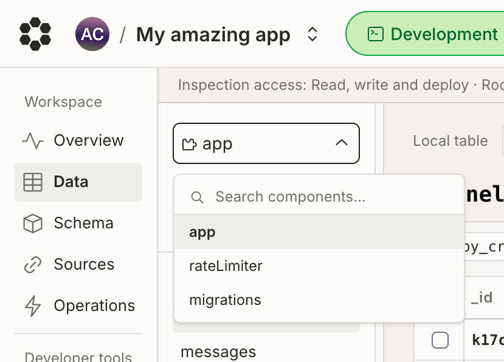The height and width of the screenshot is (362, 504).
Task: Click the Overview pulse icon
Action: [x=33, y=141]
